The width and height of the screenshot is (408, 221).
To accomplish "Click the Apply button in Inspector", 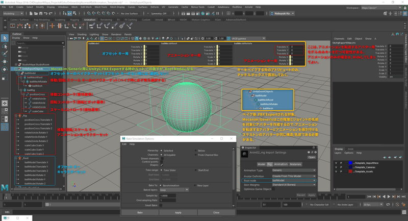I will pyautogui.click(x=312, y=195).
